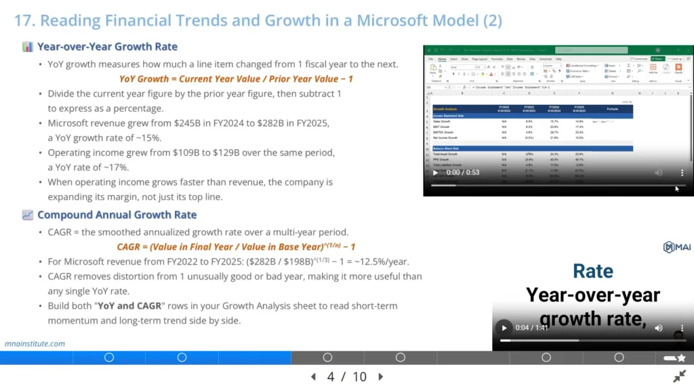Screen dimensions: 694x390
Task: Mute the narration video volume icon
Action: (659, 328)
